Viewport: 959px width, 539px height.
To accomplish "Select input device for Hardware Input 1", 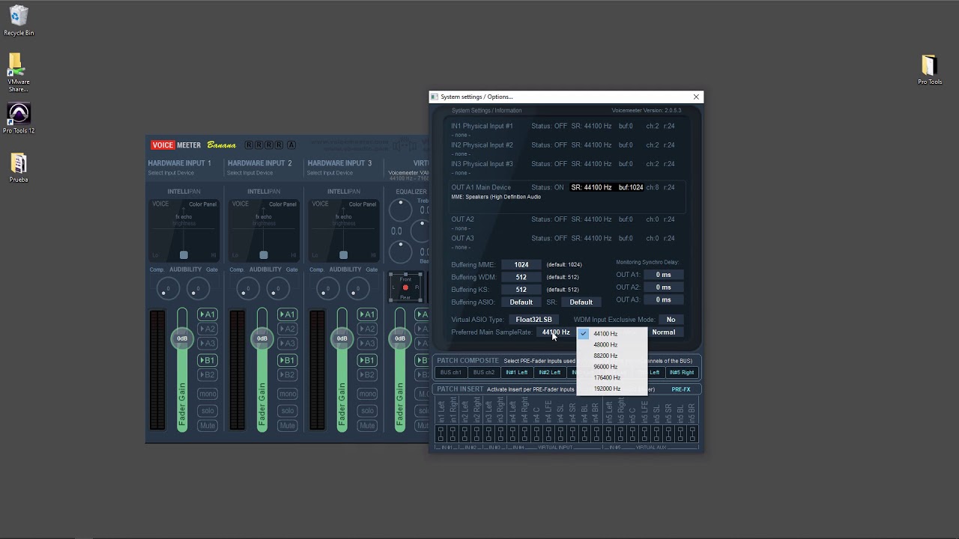I will tap(172, 173).
